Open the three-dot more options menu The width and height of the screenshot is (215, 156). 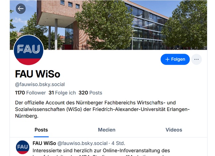(x=196, y=59)
